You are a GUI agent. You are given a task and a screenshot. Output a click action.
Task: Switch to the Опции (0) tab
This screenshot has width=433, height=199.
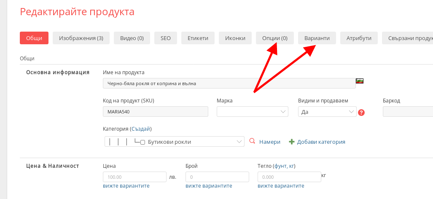point(274,38)
